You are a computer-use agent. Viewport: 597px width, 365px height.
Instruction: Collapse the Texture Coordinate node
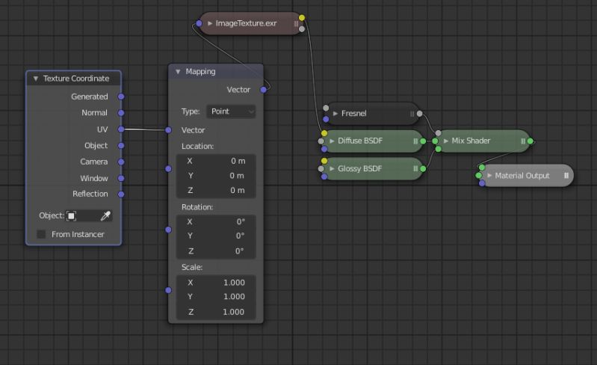(35, 79)
